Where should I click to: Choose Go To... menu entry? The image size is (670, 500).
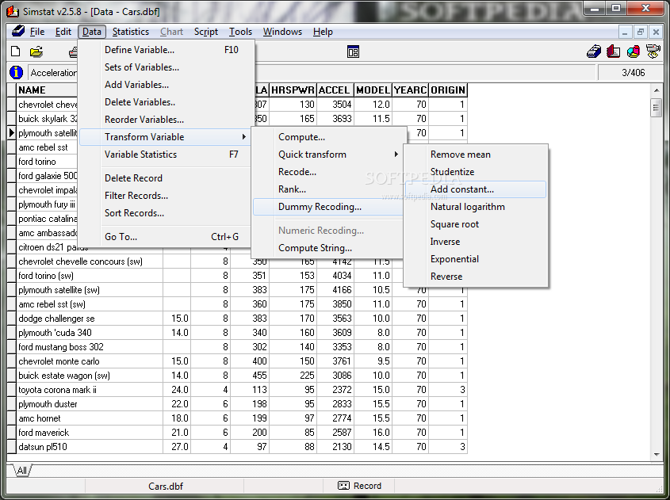[167, 237]
